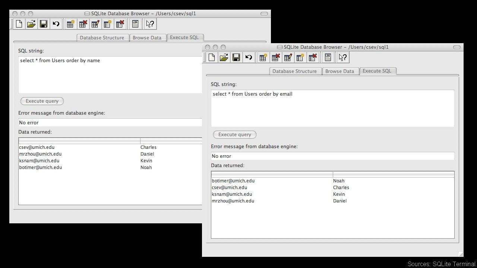Viewport: 477px width, 268px height.
Task: Click toolbar toggle pill on back window title bar
Action: point(264,14)
